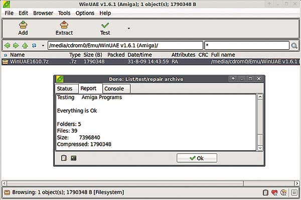Click the search filter field containing asterisk

(247, 46)
